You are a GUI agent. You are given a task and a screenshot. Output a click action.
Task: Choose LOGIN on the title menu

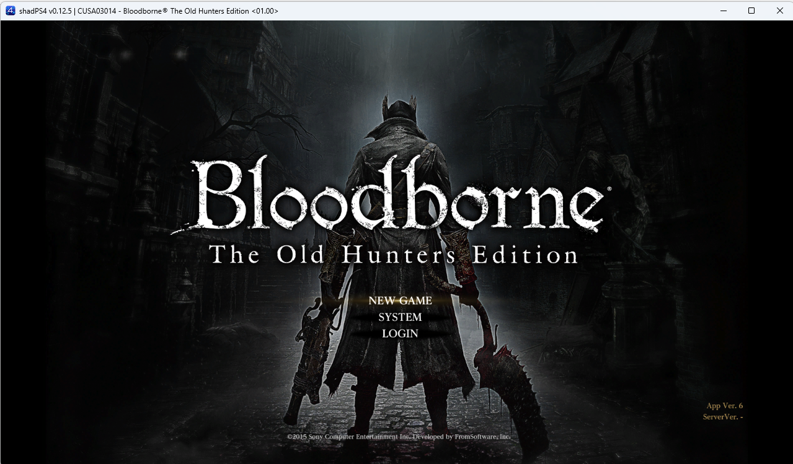click(400, 333)
